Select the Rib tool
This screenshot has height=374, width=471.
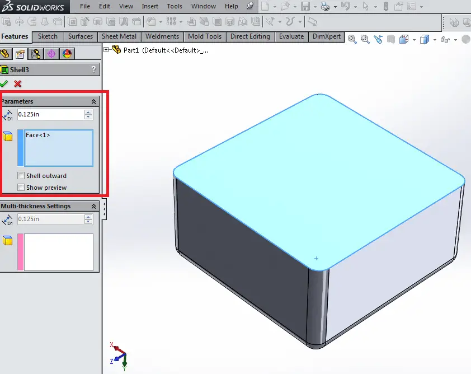[191, 22]
